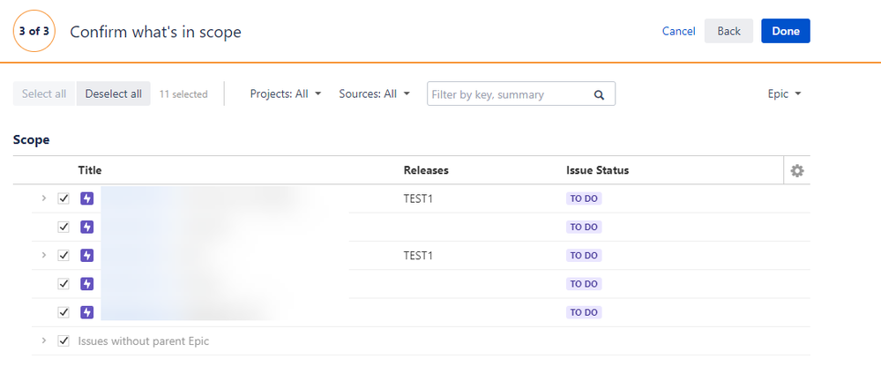Viewport: 881px width, 366px height.
Task: Uncheck 'Issues without parent Epic' checkbox
Action: click(63, 340)
